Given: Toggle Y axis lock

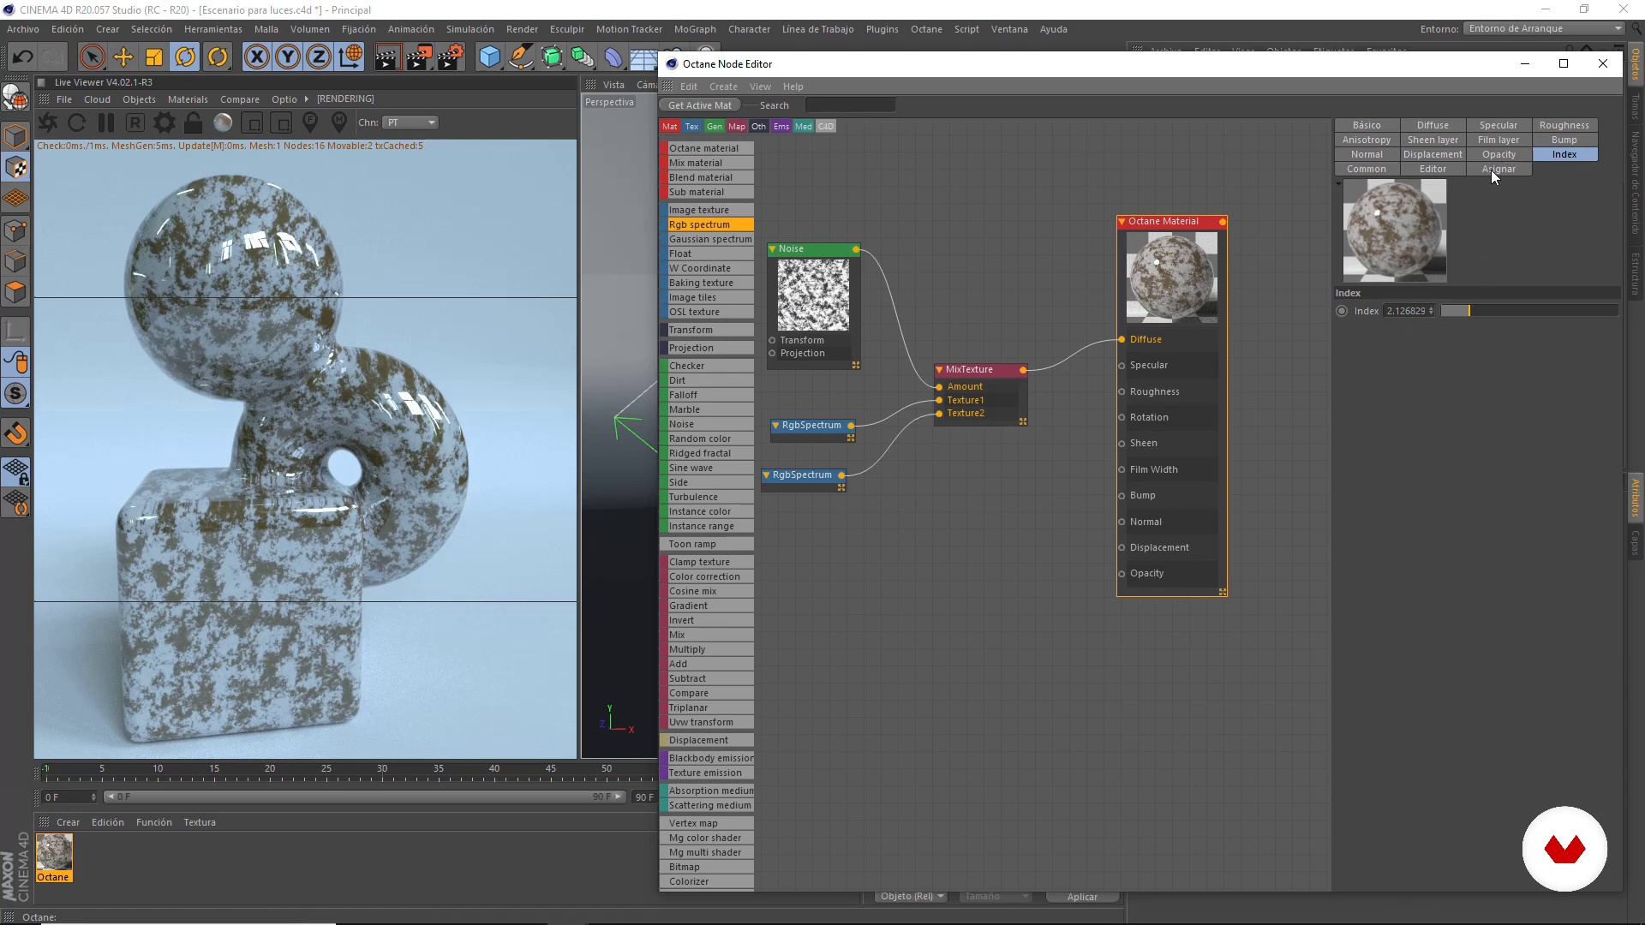Looking at the screenshot, I should coord(288,57).
